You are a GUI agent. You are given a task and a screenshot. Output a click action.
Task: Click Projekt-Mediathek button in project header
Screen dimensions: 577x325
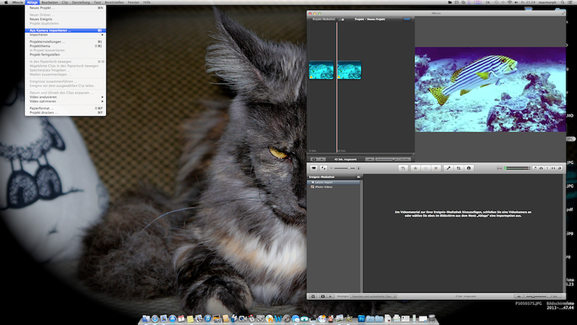pyautogui.click(x=323, y=19)
